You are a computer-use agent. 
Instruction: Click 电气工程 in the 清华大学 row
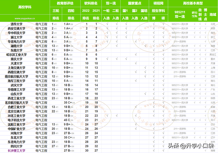pyautogui.click(x=41, y=24)
